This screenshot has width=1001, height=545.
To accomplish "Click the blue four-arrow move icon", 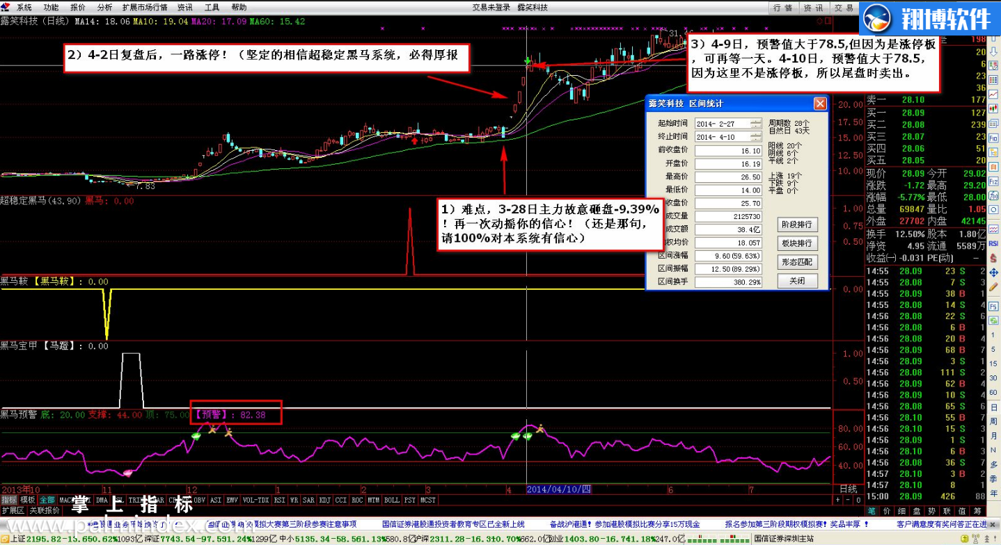I will click(x=994, y=272).
